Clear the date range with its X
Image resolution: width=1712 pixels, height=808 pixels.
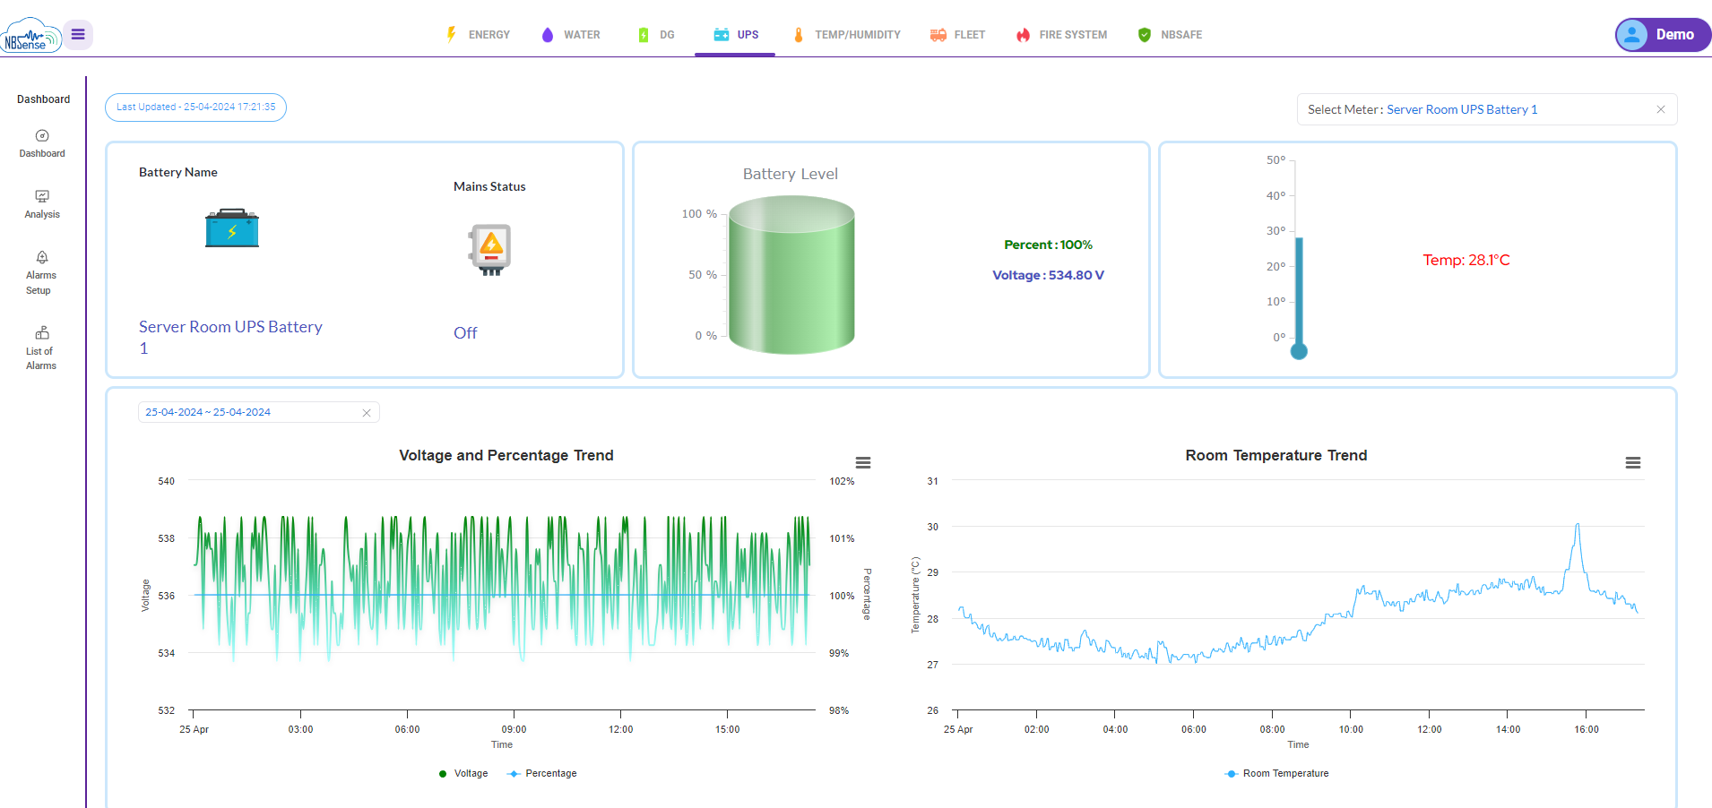coord(367,413)
